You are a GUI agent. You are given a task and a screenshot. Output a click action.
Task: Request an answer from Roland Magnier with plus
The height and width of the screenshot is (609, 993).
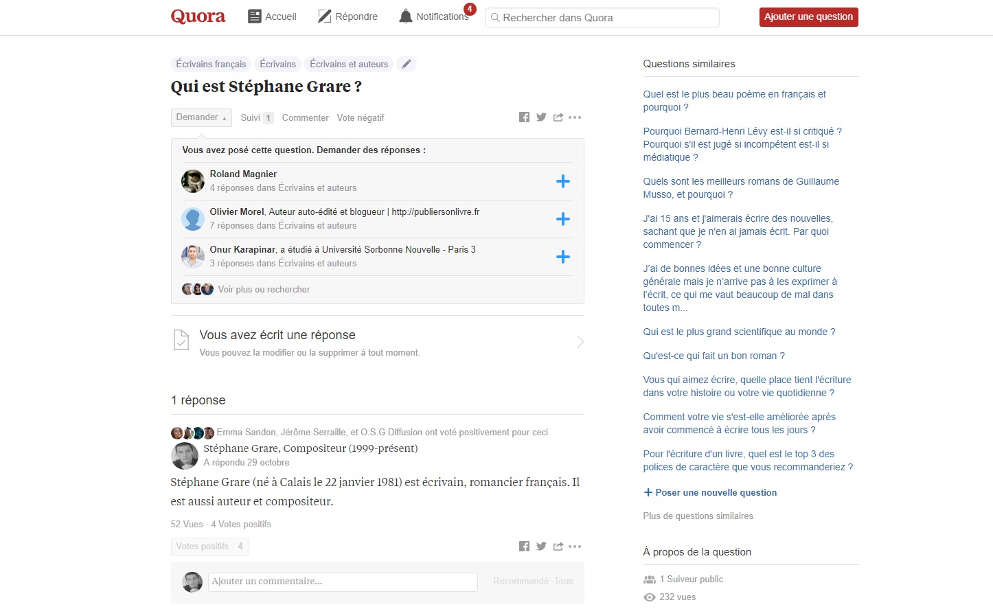[x=562, y=181]
